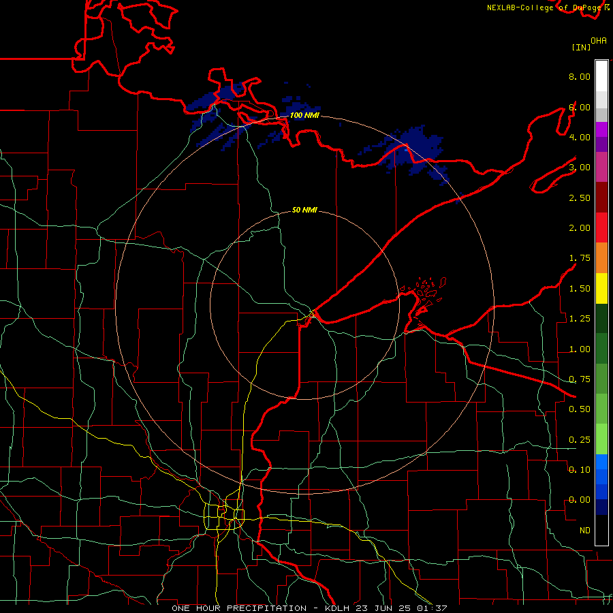Select the 1.50 legend label
The height and width of the screenshot is (613, 613).
(580, 289)
